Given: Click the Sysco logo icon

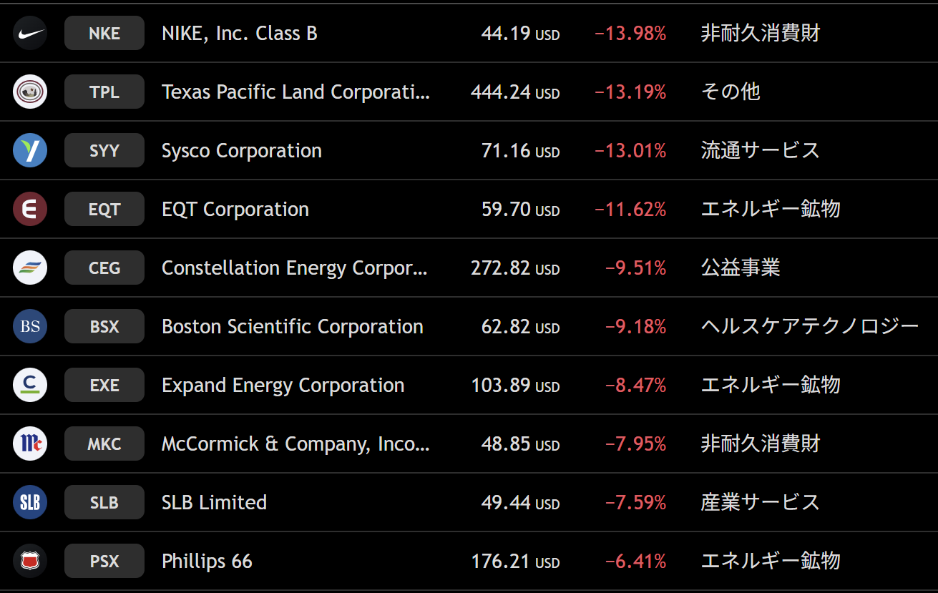Looking at the screenshot, I should pos(30,151).
